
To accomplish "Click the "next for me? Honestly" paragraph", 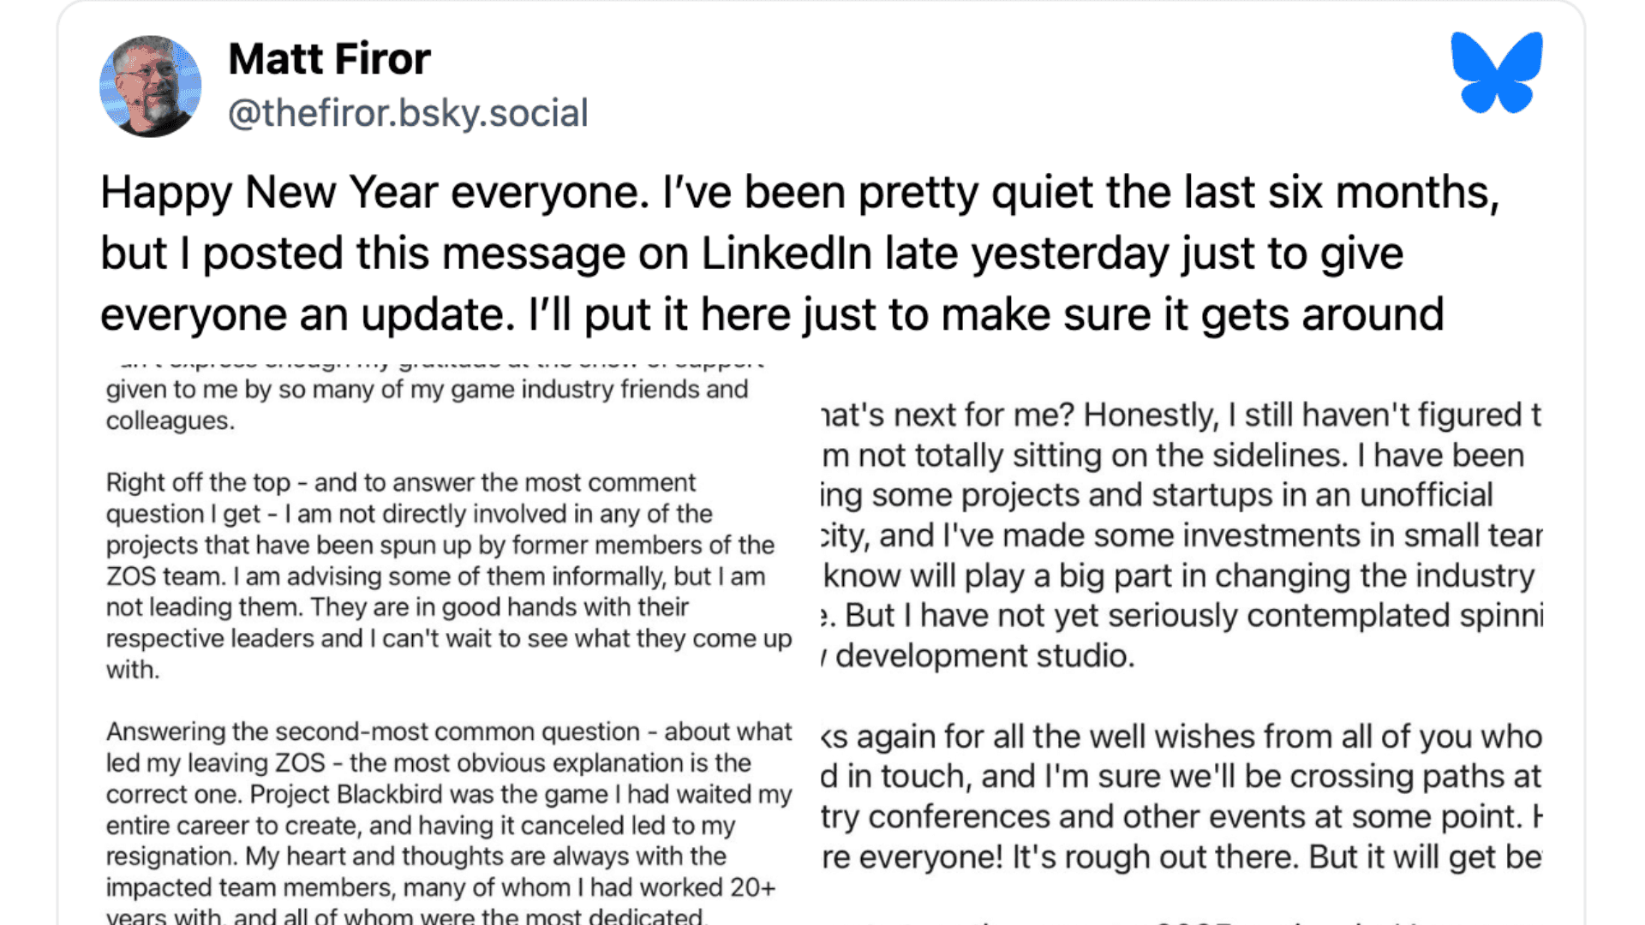I will [x=1181, y=535].
